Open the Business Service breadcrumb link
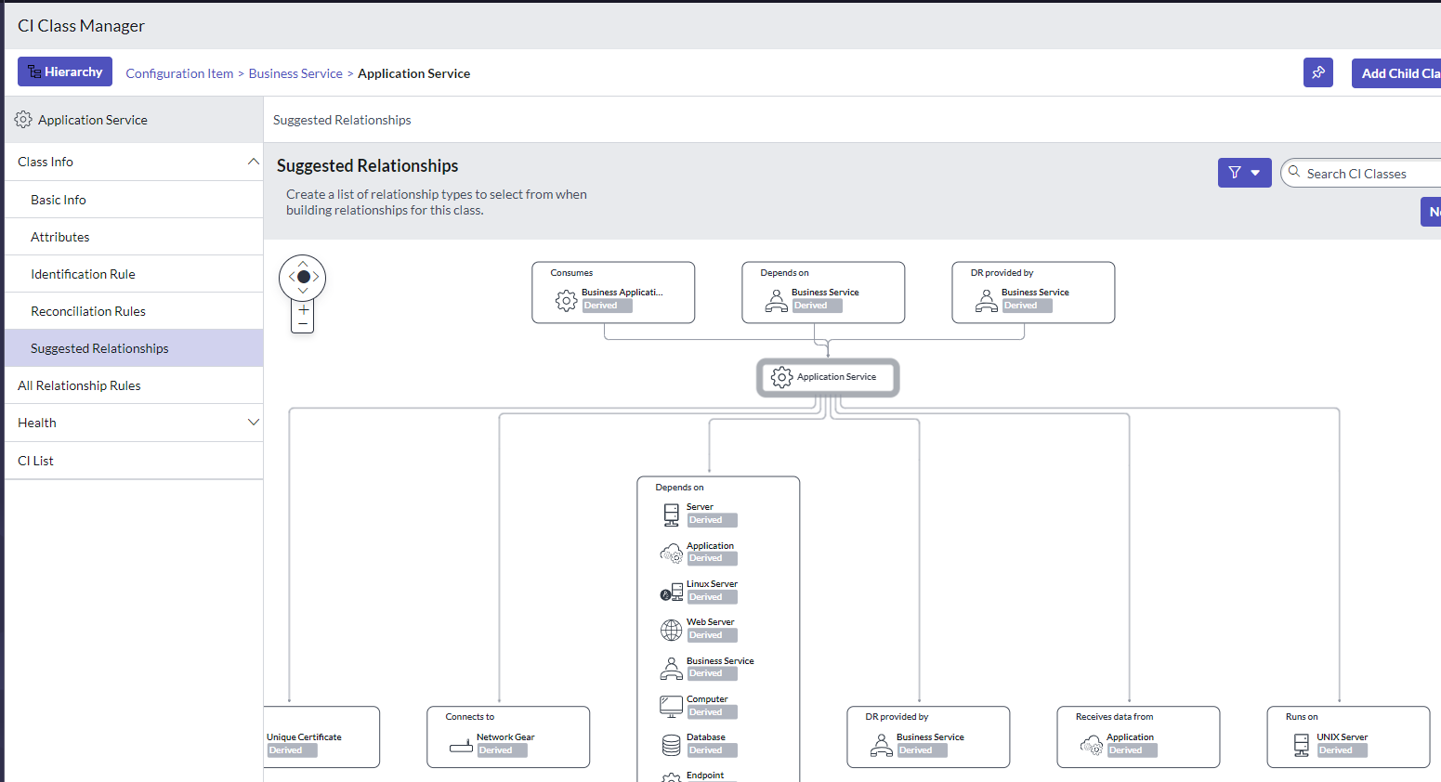This screenshot has width=1441, height=782. [295, 72]
